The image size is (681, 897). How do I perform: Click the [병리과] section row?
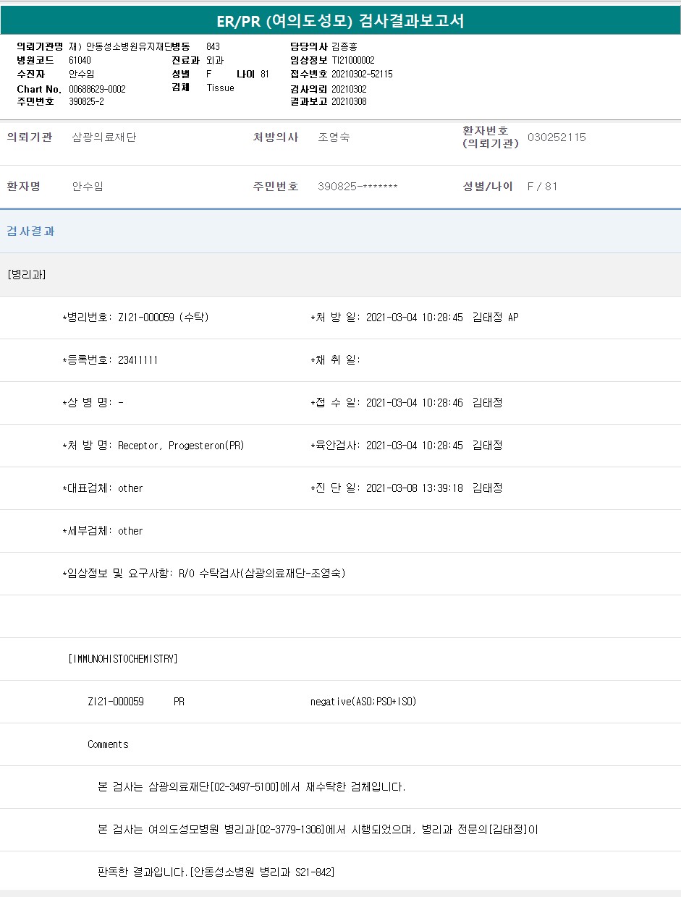pyautogui.click(x=27, y=274)
